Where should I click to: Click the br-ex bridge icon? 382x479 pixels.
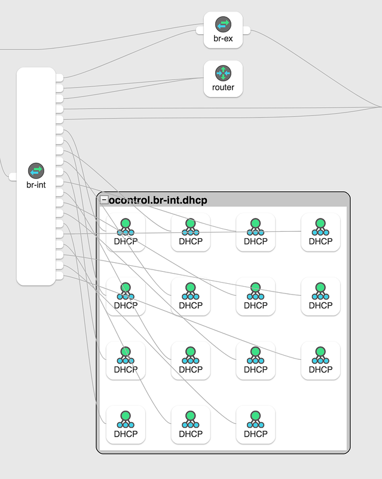click(223, 24)
